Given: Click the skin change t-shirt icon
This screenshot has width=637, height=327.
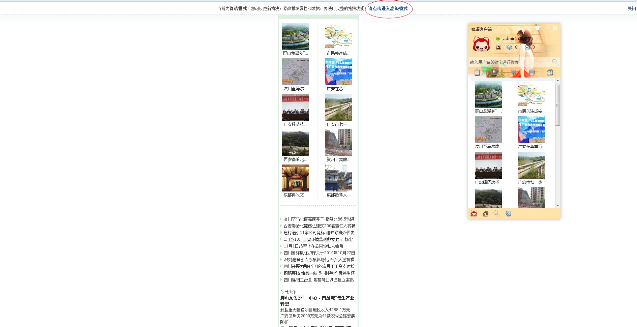Looking at the screenshot, I should (538, 28).
